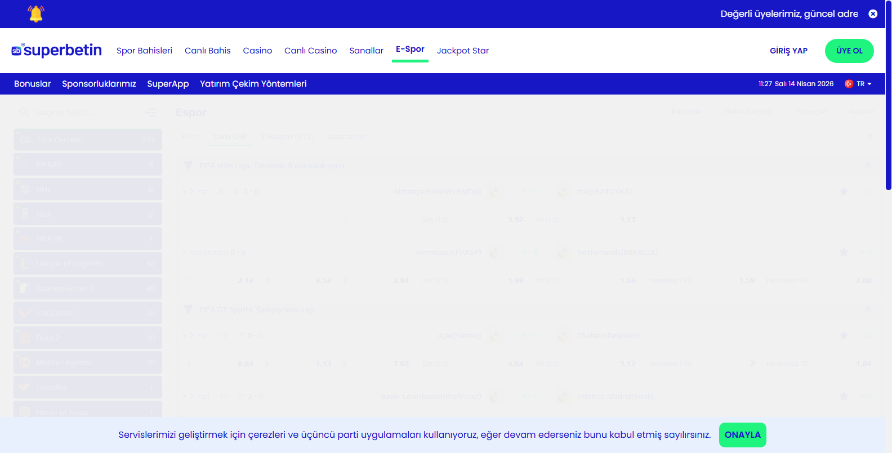The image size is (892, 453).
Task: Favorite the Bayer Leverkusen vs Atletico match
Action: (x=844, y=397)
